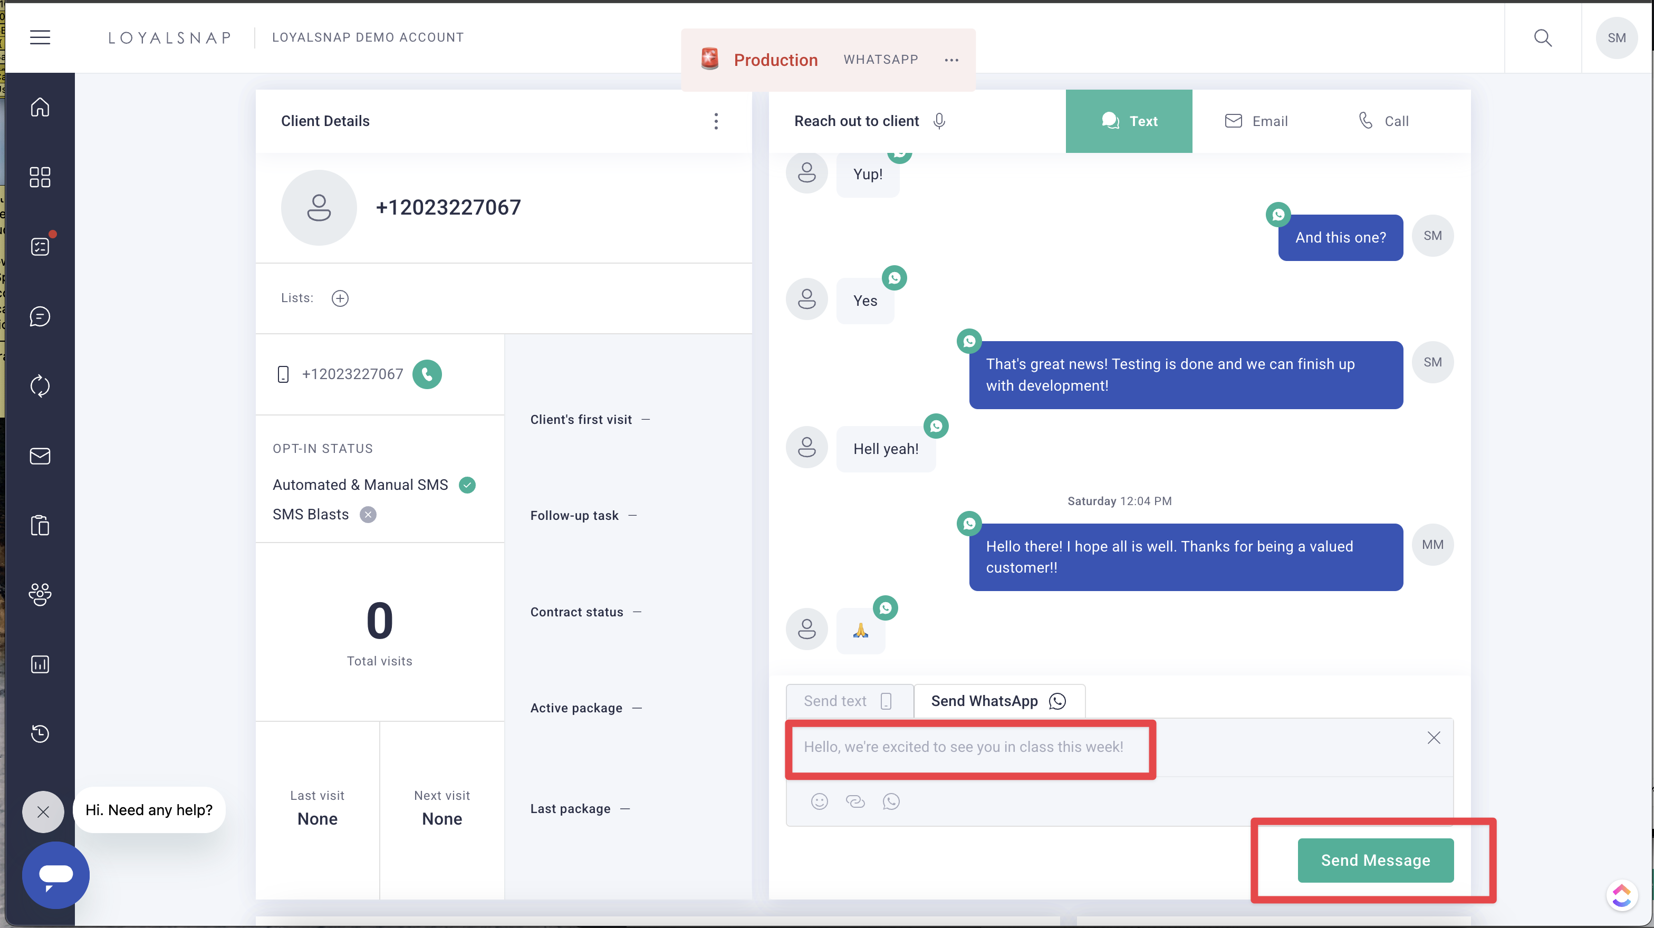Open the dashboard grid icon in sidebar
This screenshot has height=928, width=1654.
[x=40, y=177]
